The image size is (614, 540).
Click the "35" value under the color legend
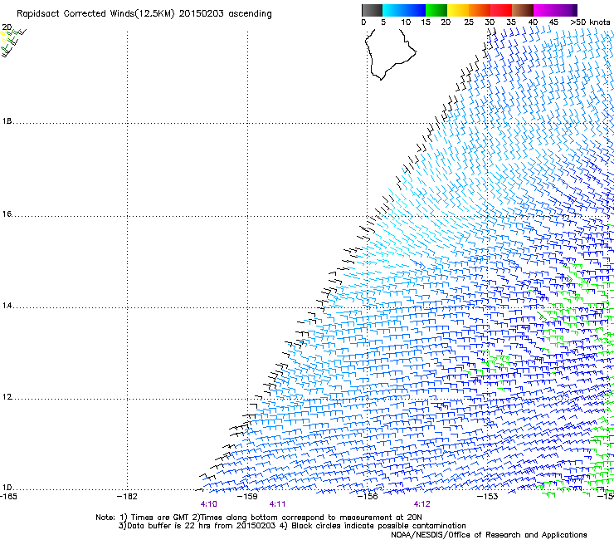click(511, 22)
